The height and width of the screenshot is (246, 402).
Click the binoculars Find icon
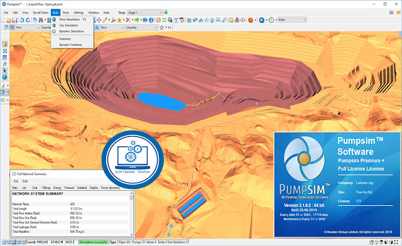point(41,20)
